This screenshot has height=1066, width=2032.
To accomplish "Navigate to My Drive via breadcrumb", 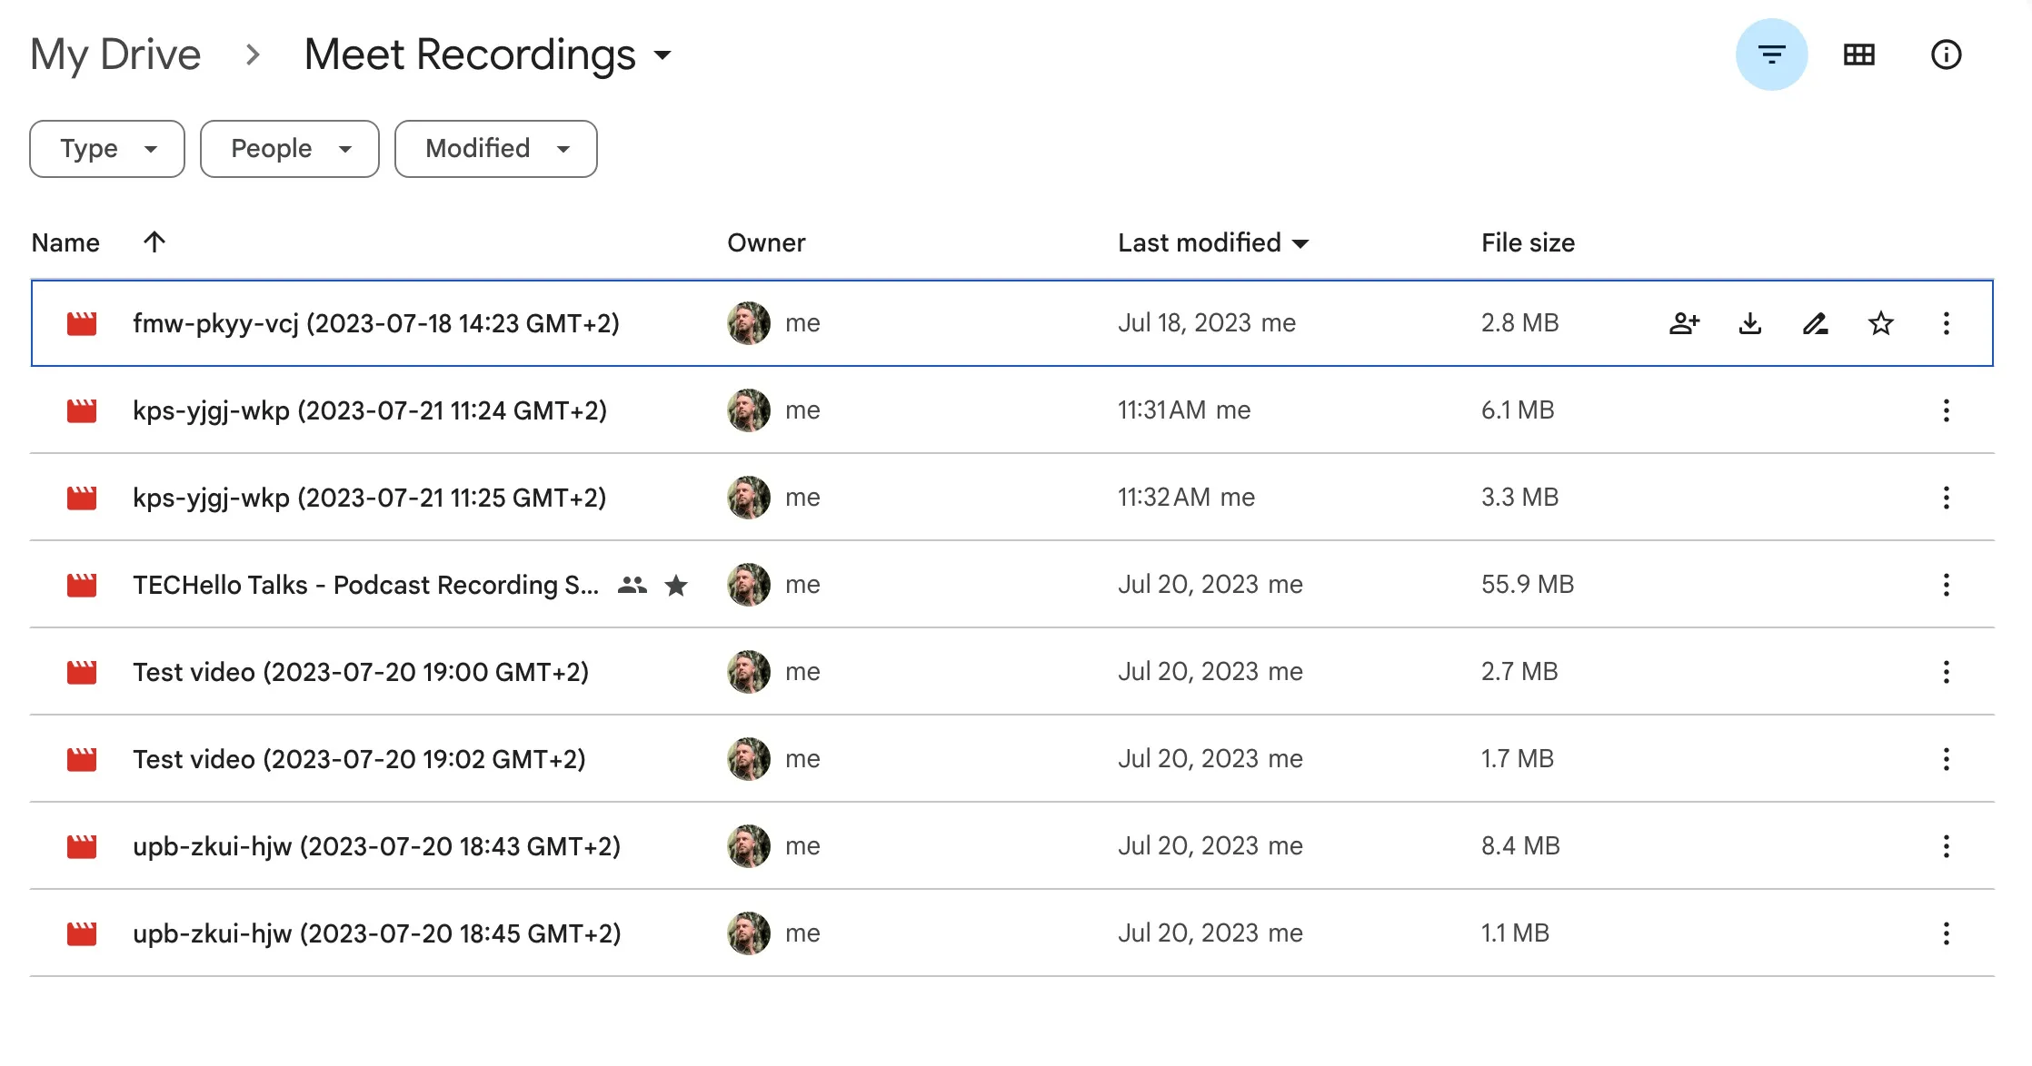I will 115,54.
